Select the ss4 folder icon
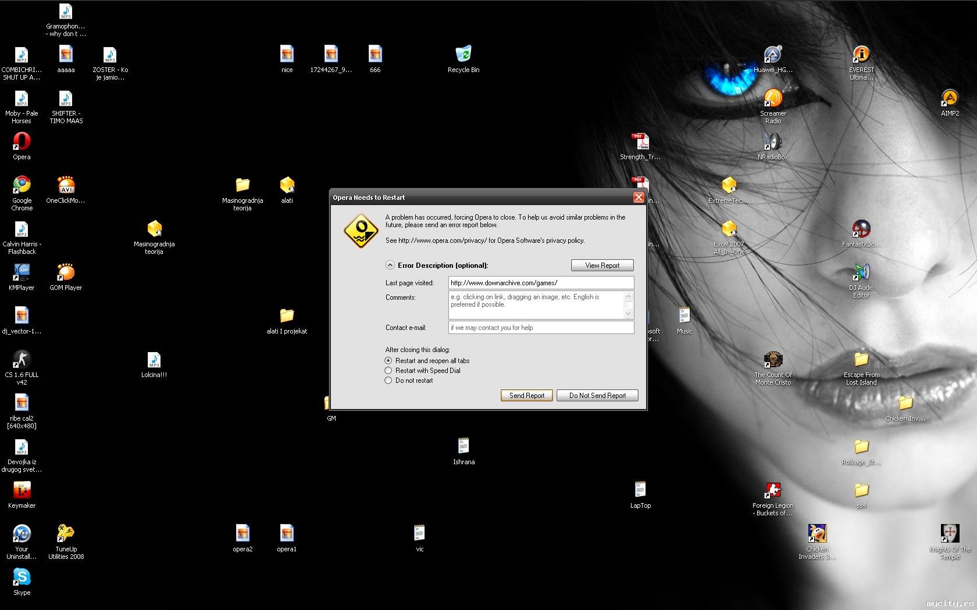The height and width of the screenshot is (610, 977). point(861,490)
